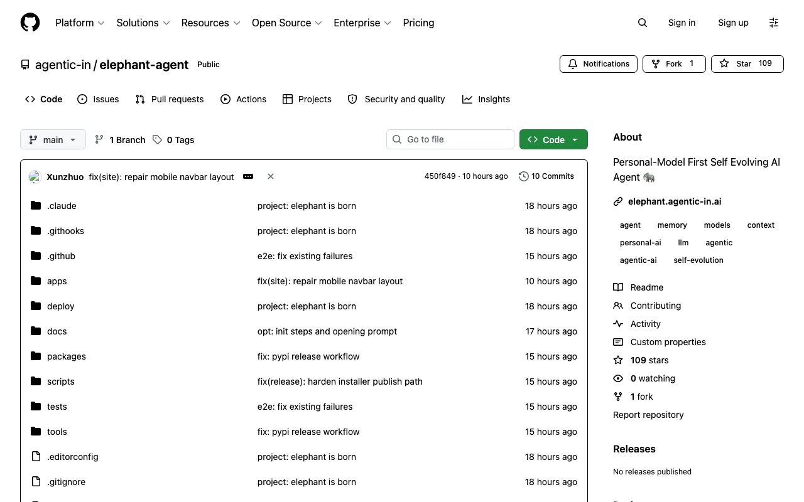Open the Enterprise dropdown menu
The height and width of the screenshot is (502, 804).
[362, 23]
